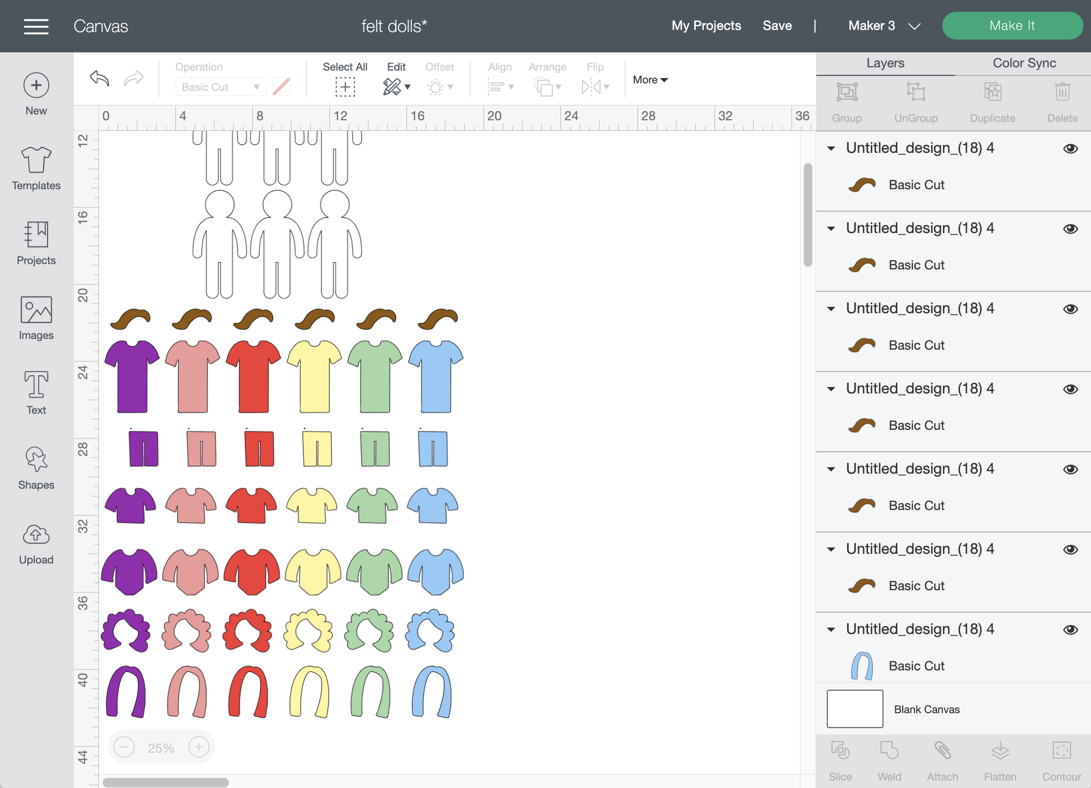1091x788 pixels.
Task: Hide the fourth Untitled_design_(18) 4 layer
Action: pos(1071,389)
